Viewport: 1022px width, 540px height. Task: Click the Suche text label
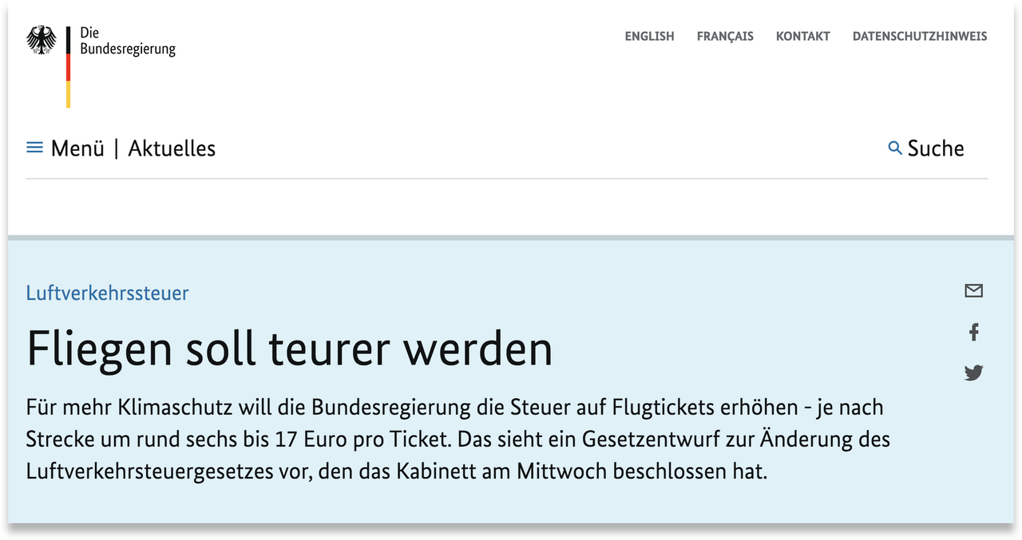click(x=935, y=148)
